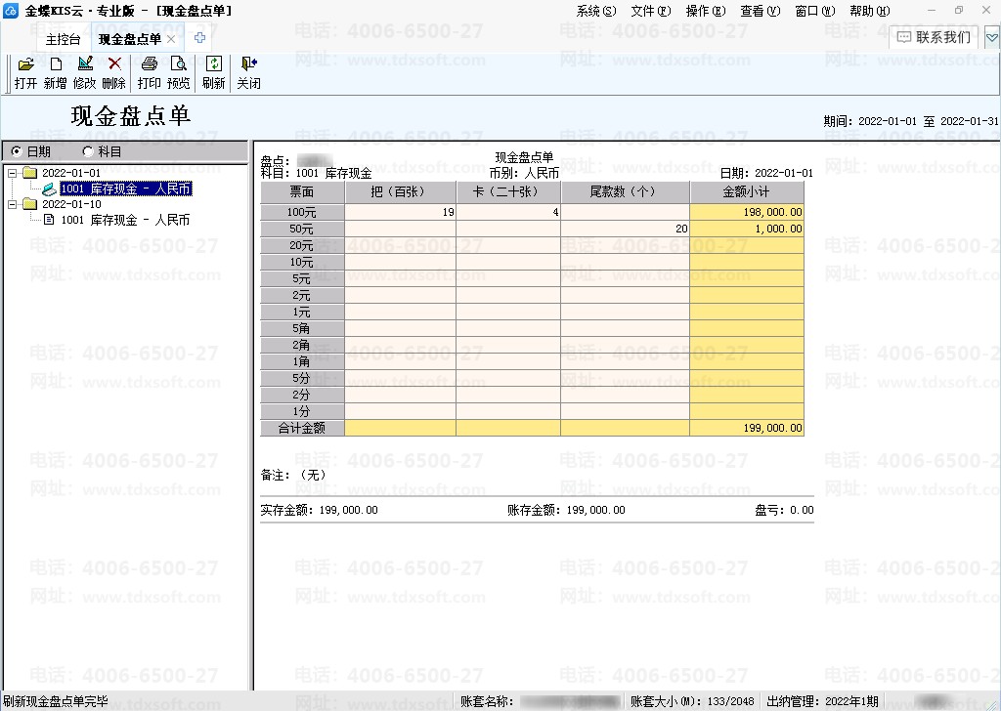Switch to the 现金盘点单 tab
1001x711 pixels.
(x=130, y=39)
